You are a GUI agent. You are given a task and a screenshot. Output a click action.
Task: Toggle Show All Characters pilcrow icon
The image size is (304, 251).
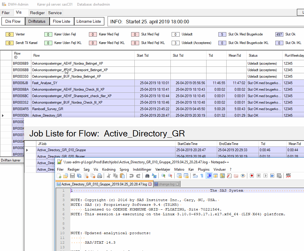[x=202, y=176]
